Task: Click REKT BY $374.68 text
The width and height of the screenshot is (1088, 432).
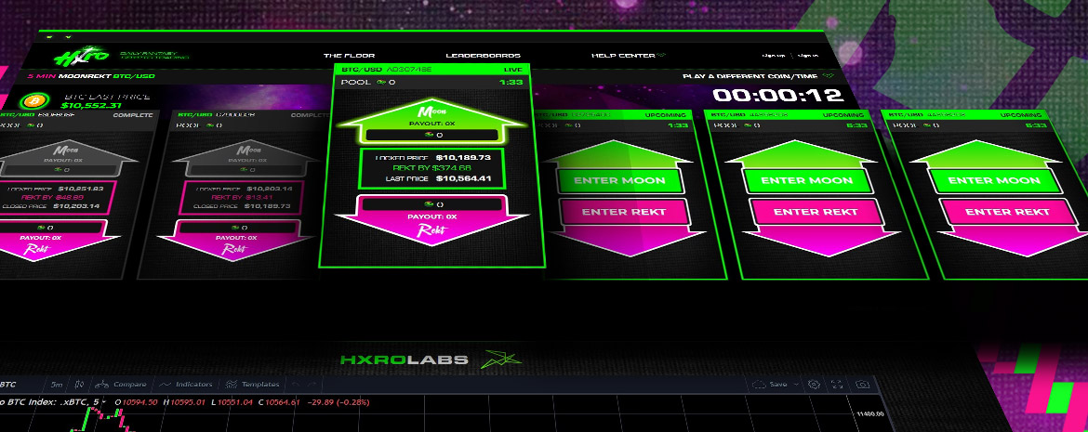Action: point(431,168)
